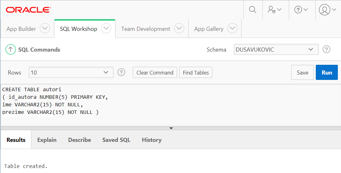This screenshot has height=173, width=341.
Task: Switch to the Explain tab
Action: (x=47, y=140)
